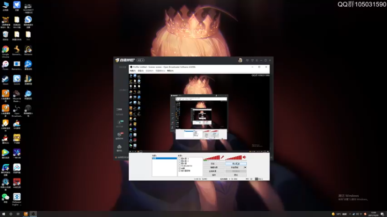Toggle the third source checkbox in OBS
Screen dimensions: 387x217
pos(179,163)
